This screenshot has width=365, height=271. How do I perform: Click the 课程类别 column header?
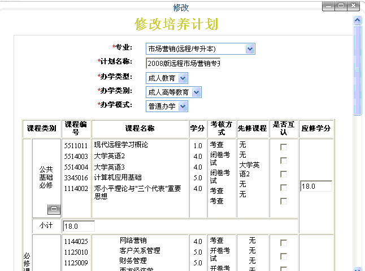(42, 128)
